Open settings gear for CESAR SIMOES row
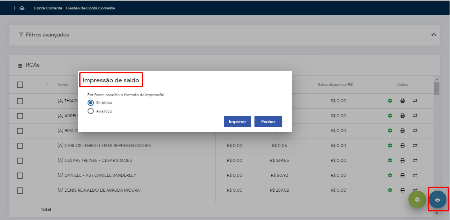This screenshot has height=220, width=450. [390, 160]
